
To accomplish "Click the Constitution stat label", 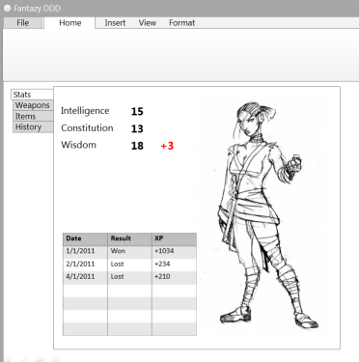I will click(x=87, y=128).
